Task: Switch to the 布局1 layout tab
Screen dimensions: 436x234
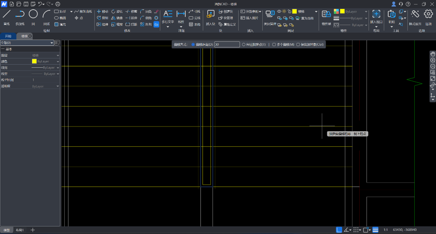Action: click(x=20, y=230)
